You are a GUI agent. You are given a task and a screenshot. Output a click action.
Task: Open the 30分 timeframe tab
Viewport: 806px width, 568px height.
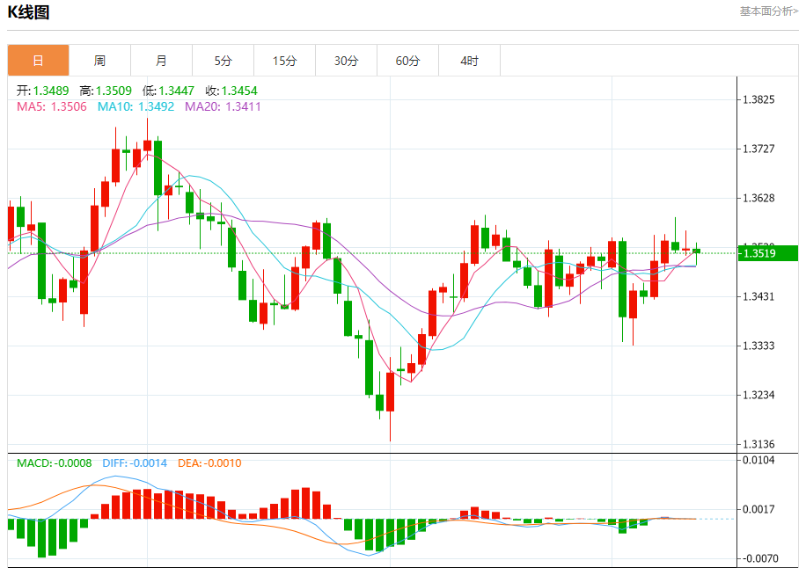pyautogui.click(x=347, y=61)
